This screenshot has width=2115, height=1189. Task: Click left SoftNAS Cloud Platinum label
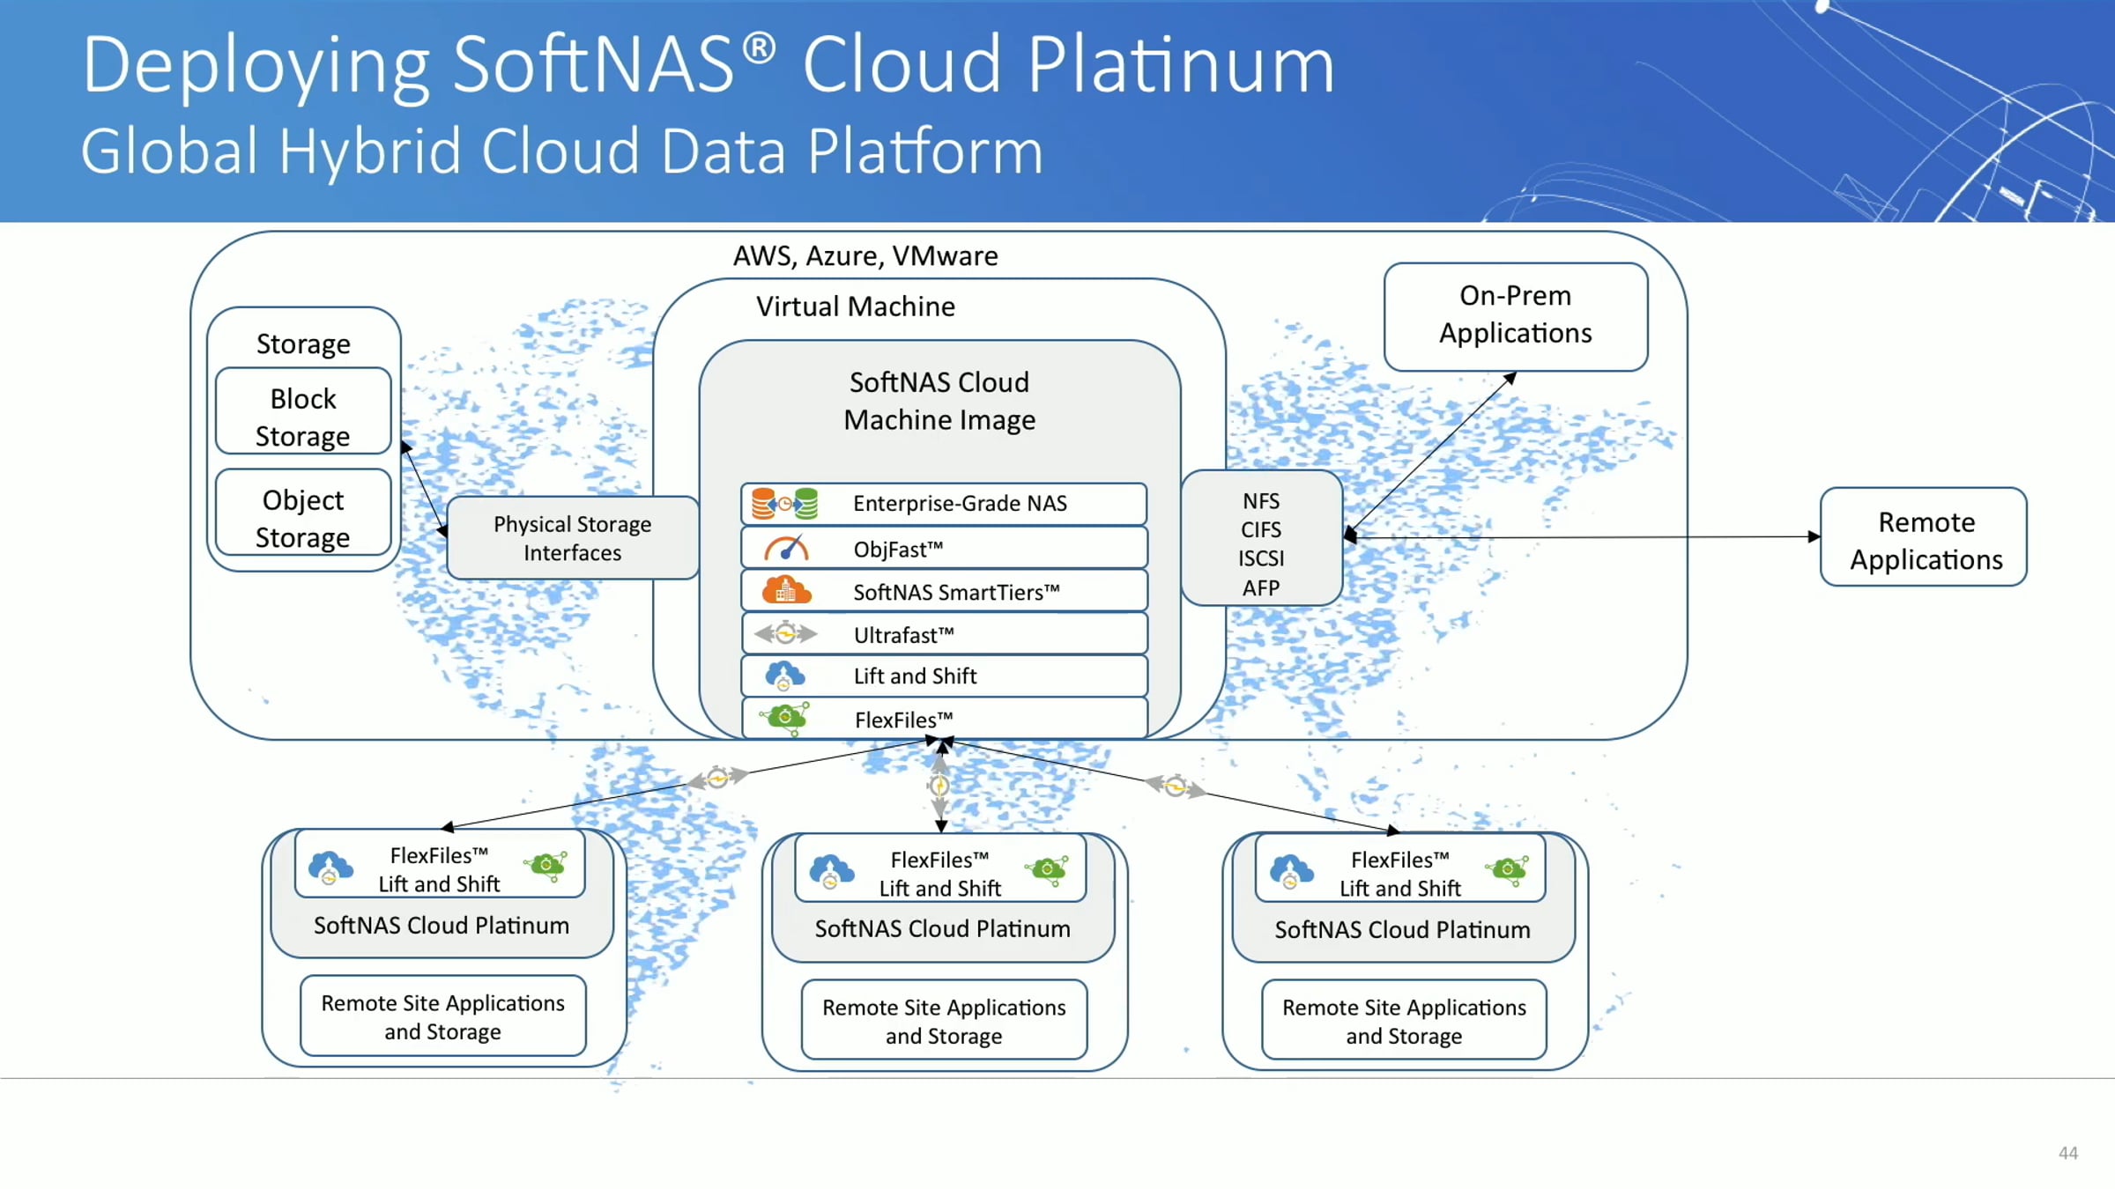(442, 925)
